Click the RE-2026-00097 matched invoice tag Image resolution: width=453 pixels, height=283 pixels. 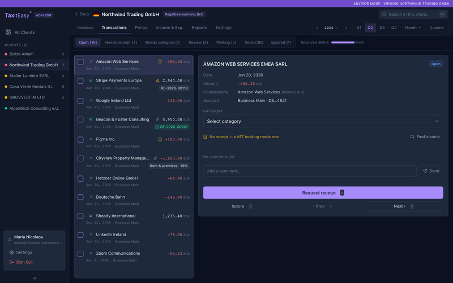172,127
